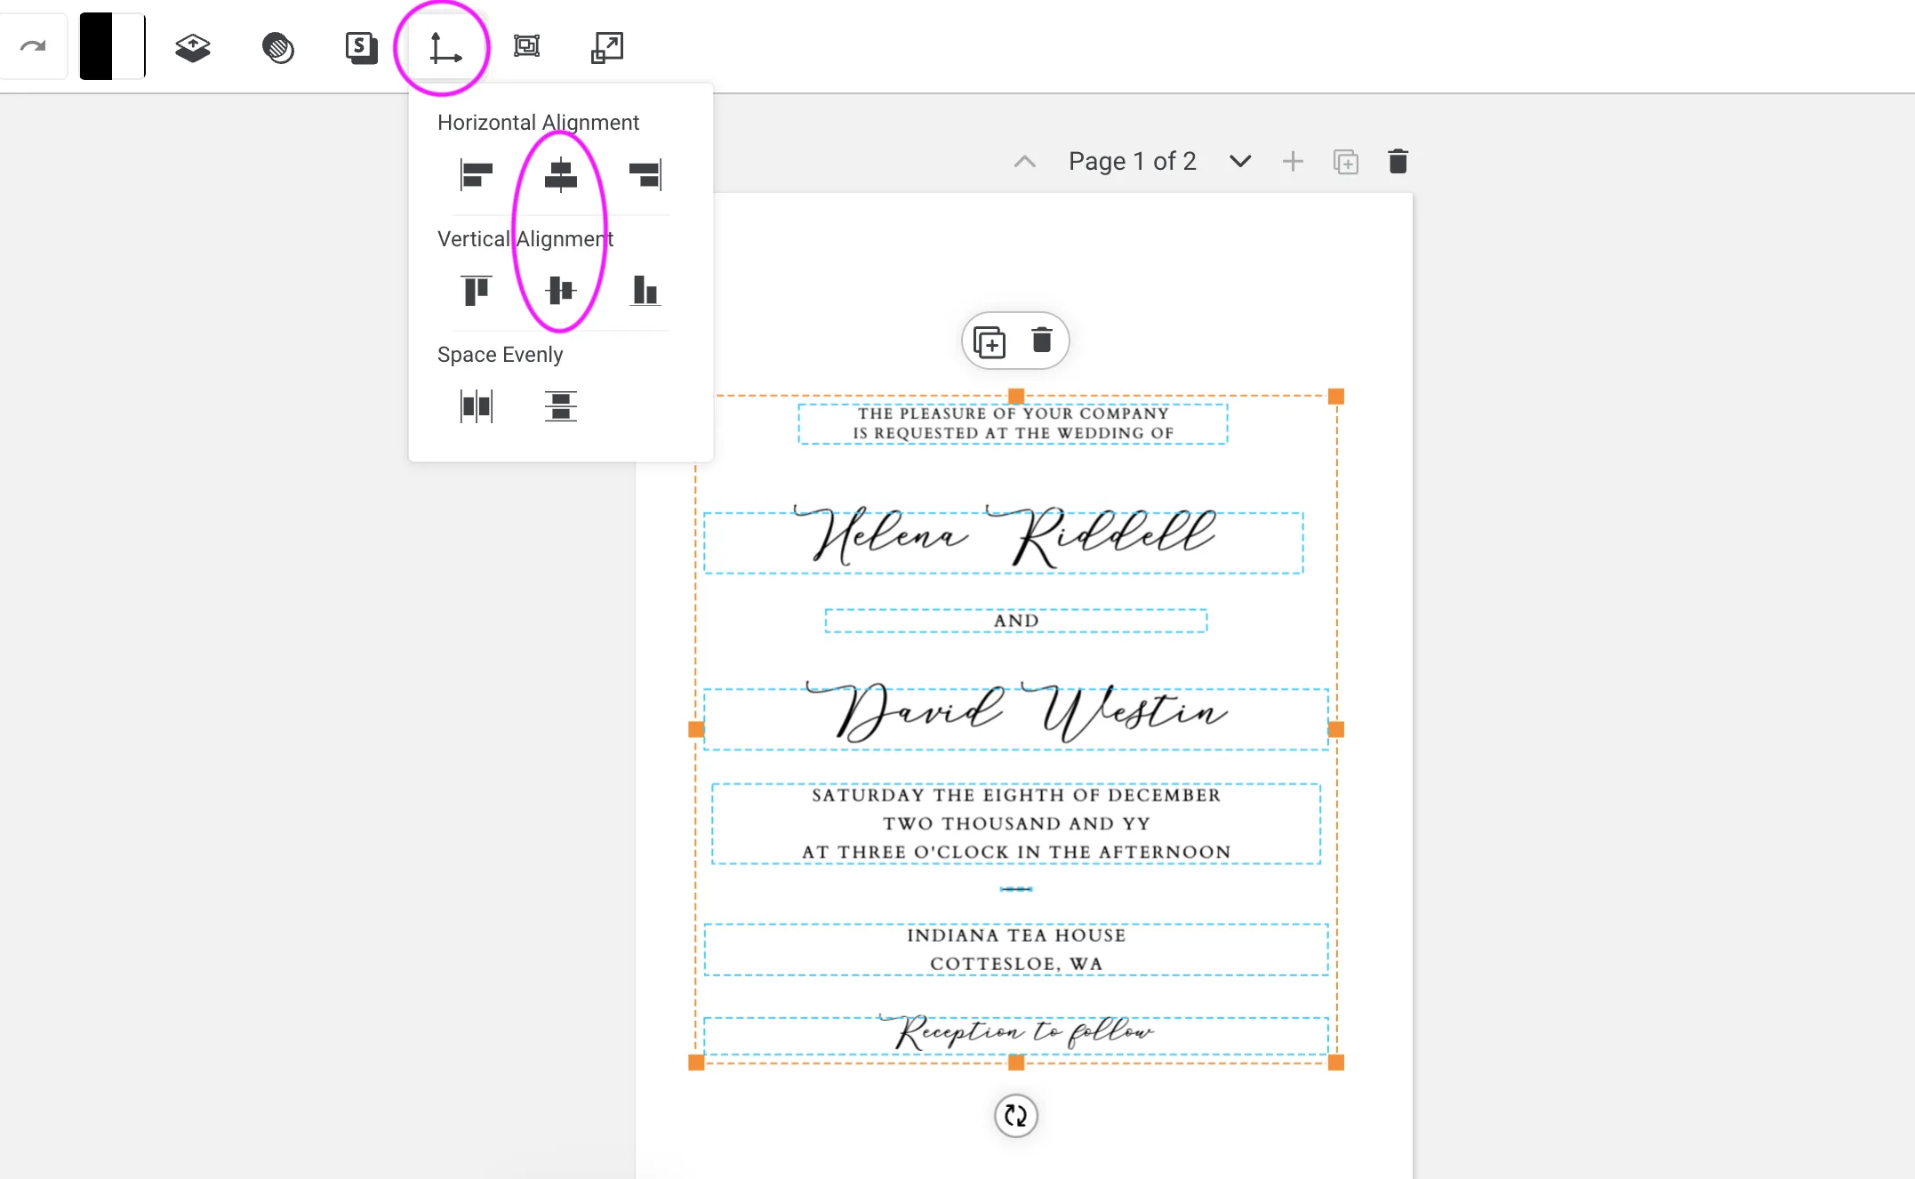Apply Center vertical alignment
Viewport: 1915px width, 1179px height.
(x=559, y=290)
